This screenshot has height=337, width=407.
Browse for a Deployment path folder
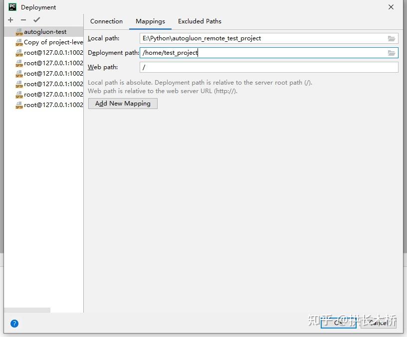[392, 53]
